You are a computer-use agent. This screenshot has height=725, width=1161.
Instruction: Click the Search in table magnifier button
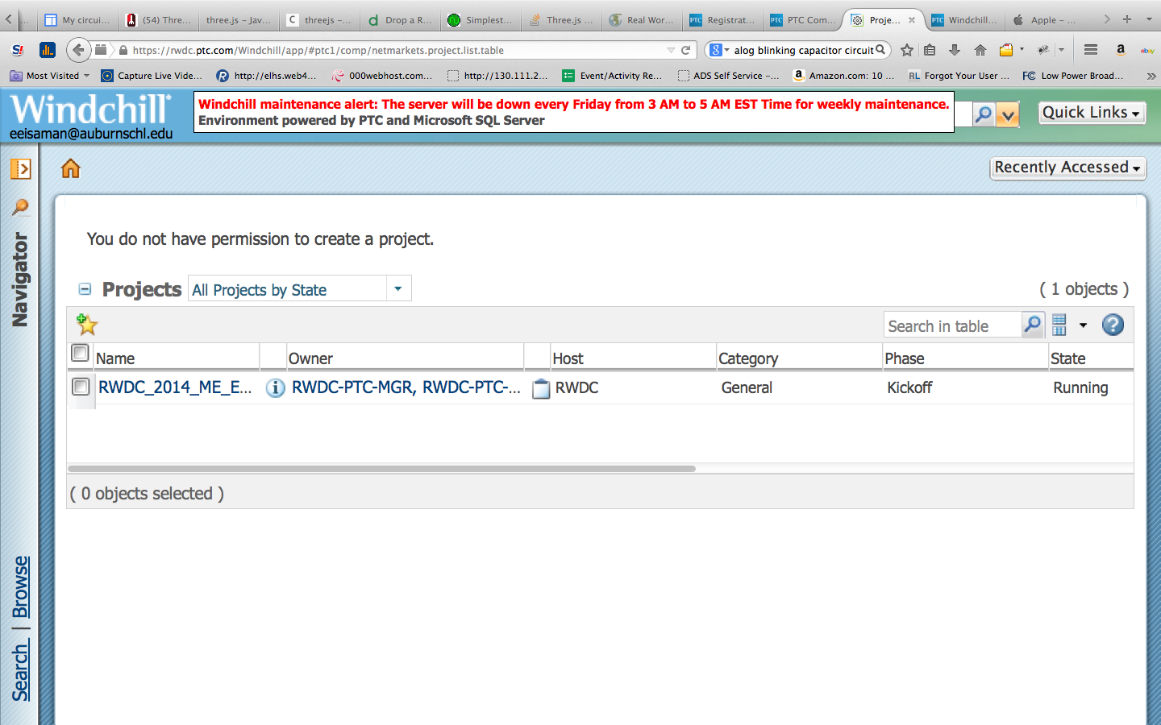pos(1032,325)
